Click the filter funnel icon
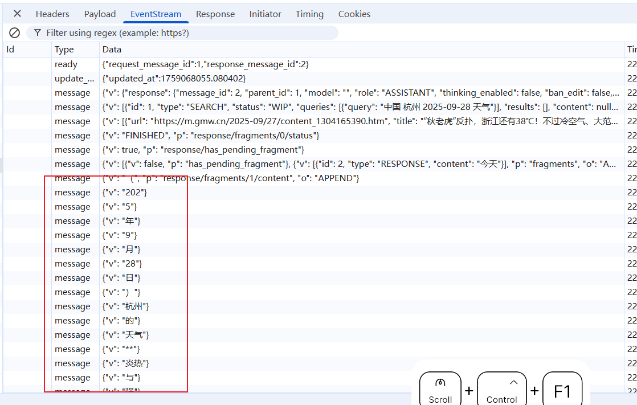637x405 pixels. [38, 32]
